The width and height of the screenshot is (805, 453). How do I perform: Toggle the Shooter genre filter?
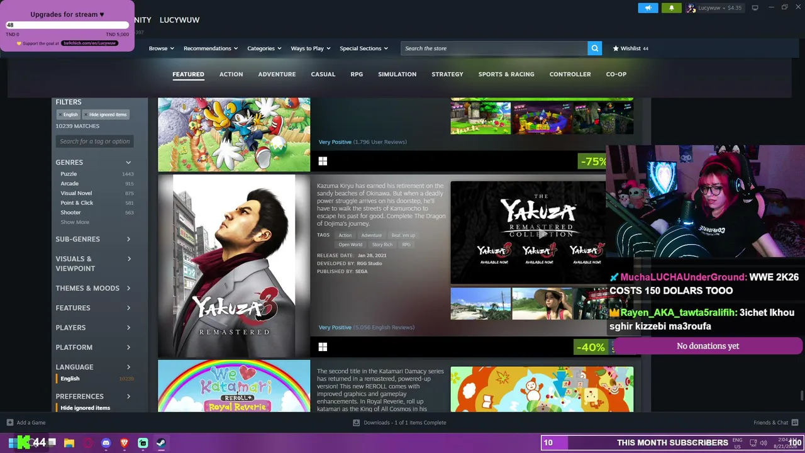[70, 213]
